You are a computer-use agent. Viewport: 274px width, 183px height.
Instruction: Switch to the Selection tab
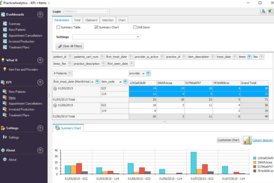pos(108,20)
